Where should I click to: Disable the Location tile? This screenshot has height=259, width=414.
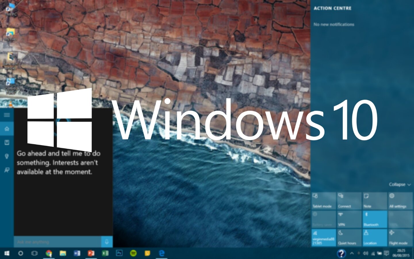pos(375,237)
